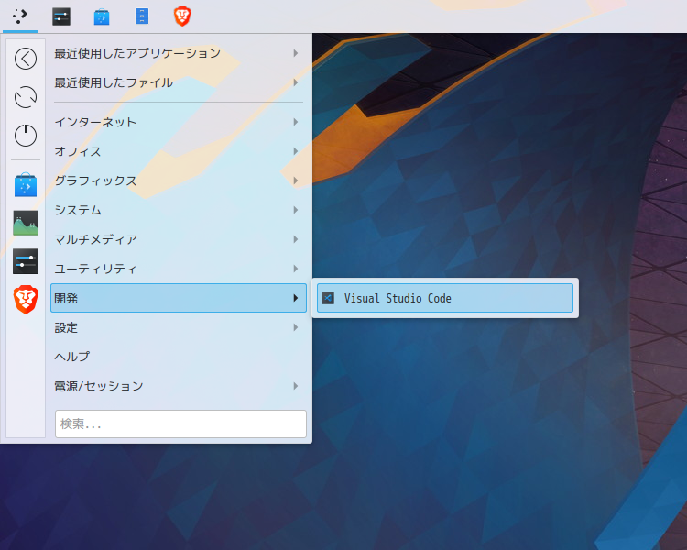Click the logout back-arrow icon in sidebar
The width and height of the screenshot is (687, 550).
(26, 59)
